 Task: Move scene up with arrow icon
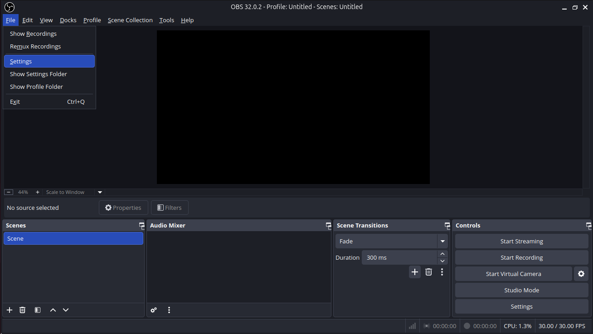click(53, 310)
